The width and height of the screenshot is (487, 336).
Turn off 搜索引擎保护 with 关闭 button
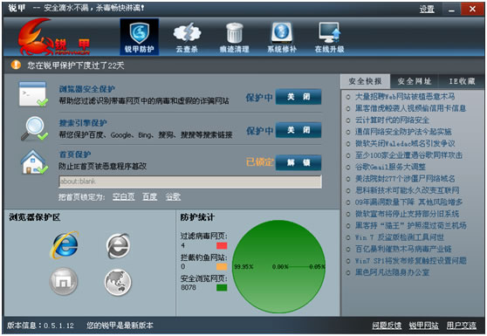pyautogui.click(x=298, y=130)
